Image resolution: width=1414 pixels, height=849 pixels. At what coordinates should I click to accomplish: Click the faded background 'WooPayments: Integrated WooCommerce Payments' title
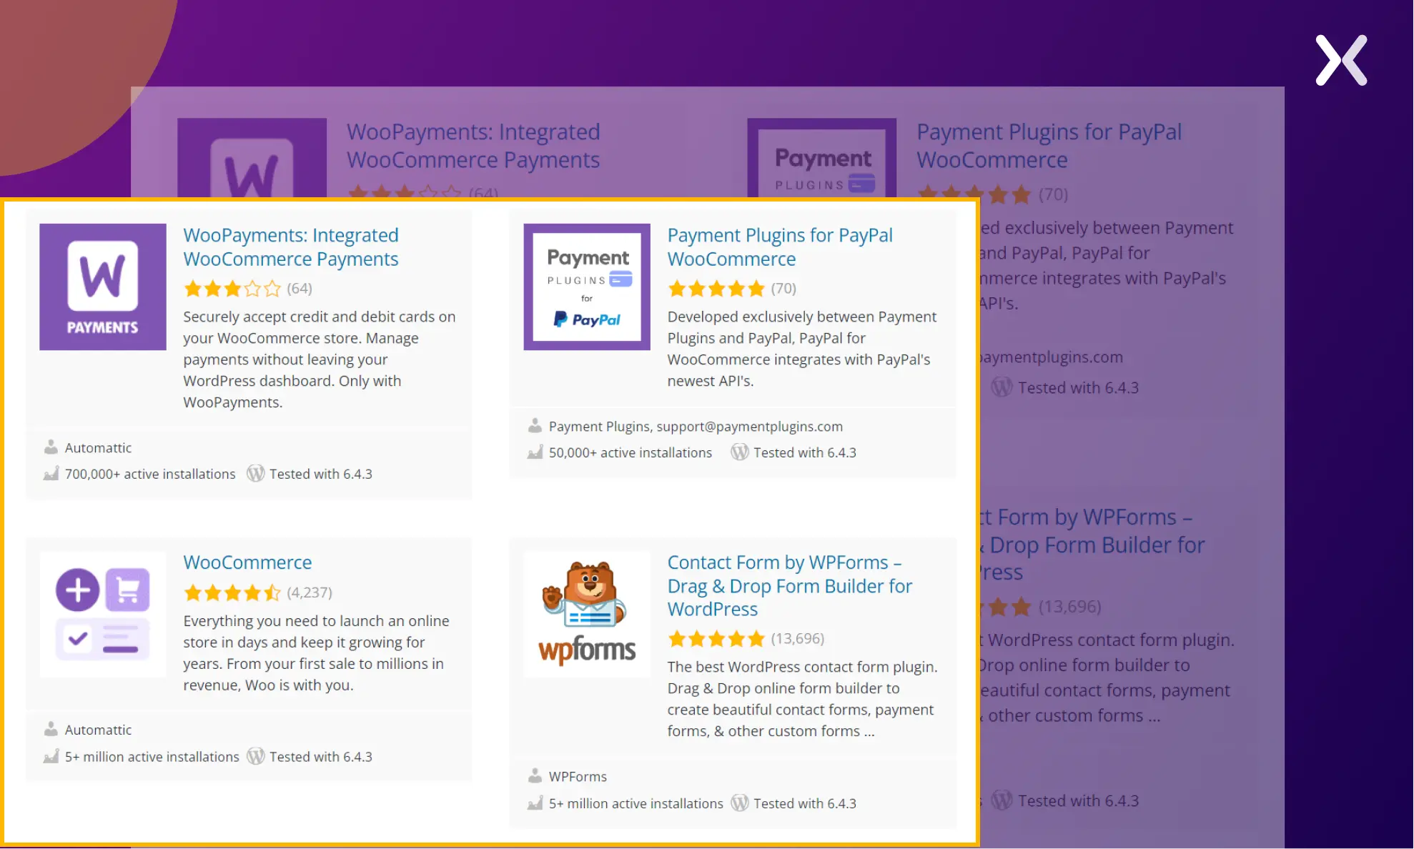473,146
